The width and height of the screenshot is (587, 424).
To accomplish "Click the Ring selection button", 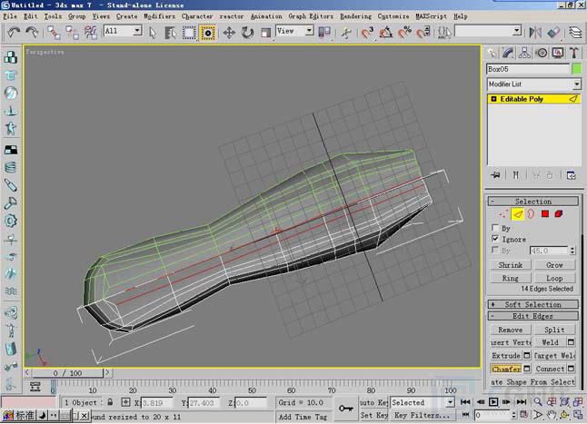I will tap(511, 278).
